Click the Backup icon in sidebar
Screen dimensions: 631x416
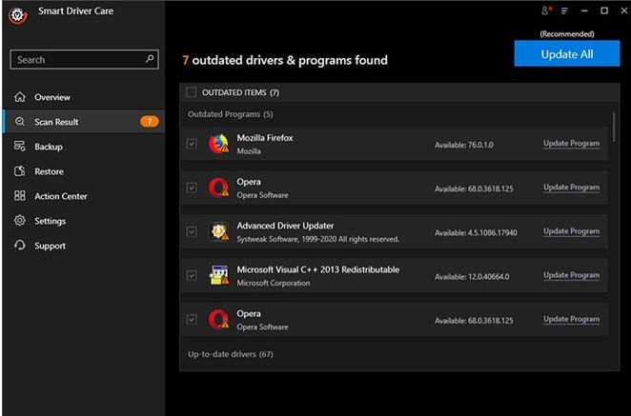[x=20, y=147]
